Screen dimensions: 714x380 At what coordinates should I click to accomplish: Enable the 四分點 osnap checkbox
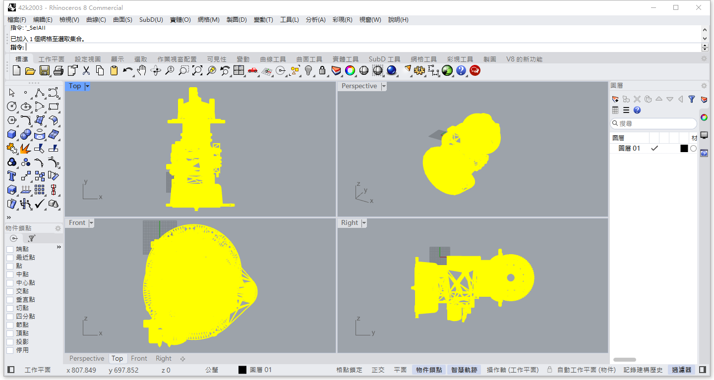(10, 316)
